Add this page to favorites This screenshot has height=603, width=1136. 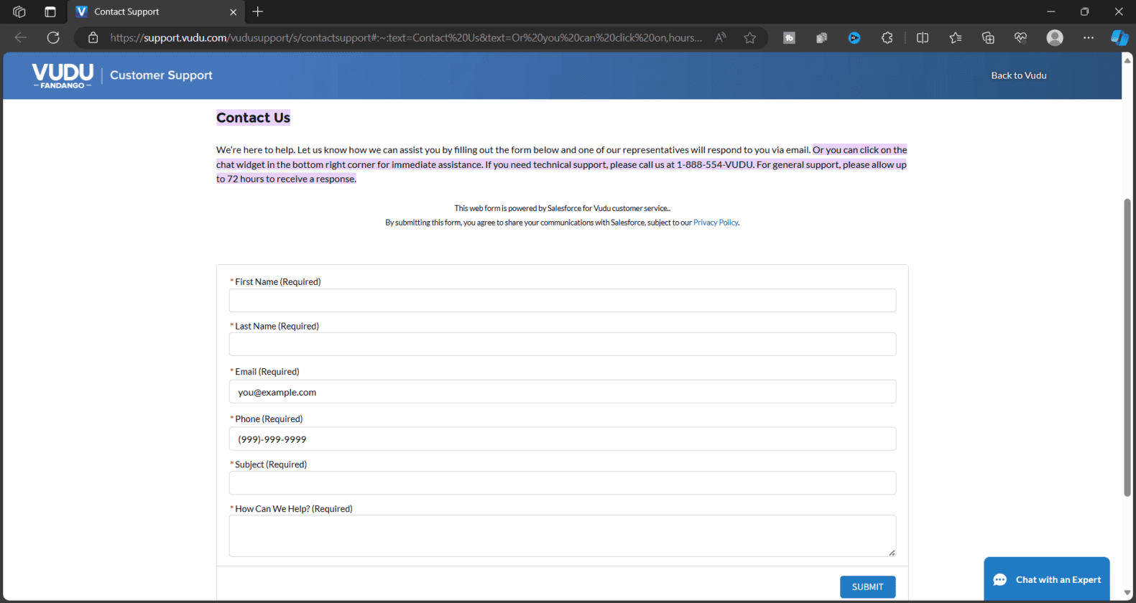coord(749,38)
